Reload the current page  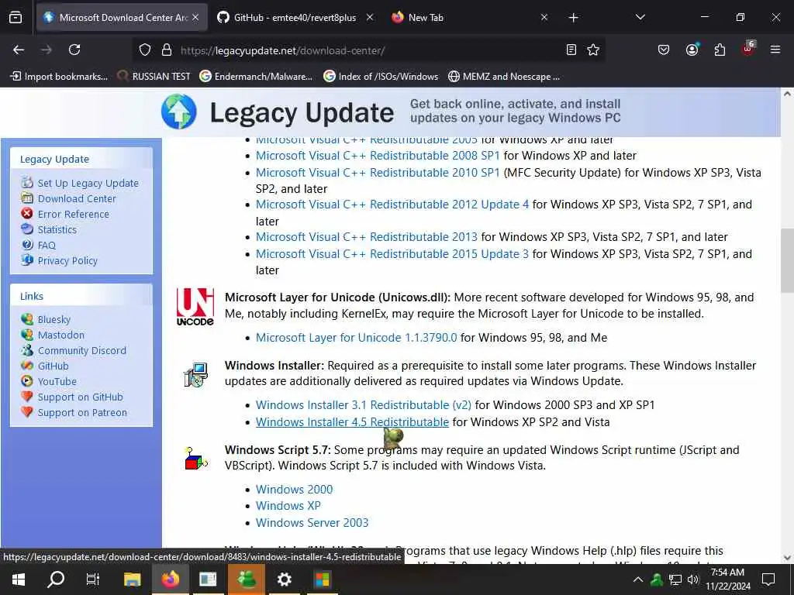74,50
